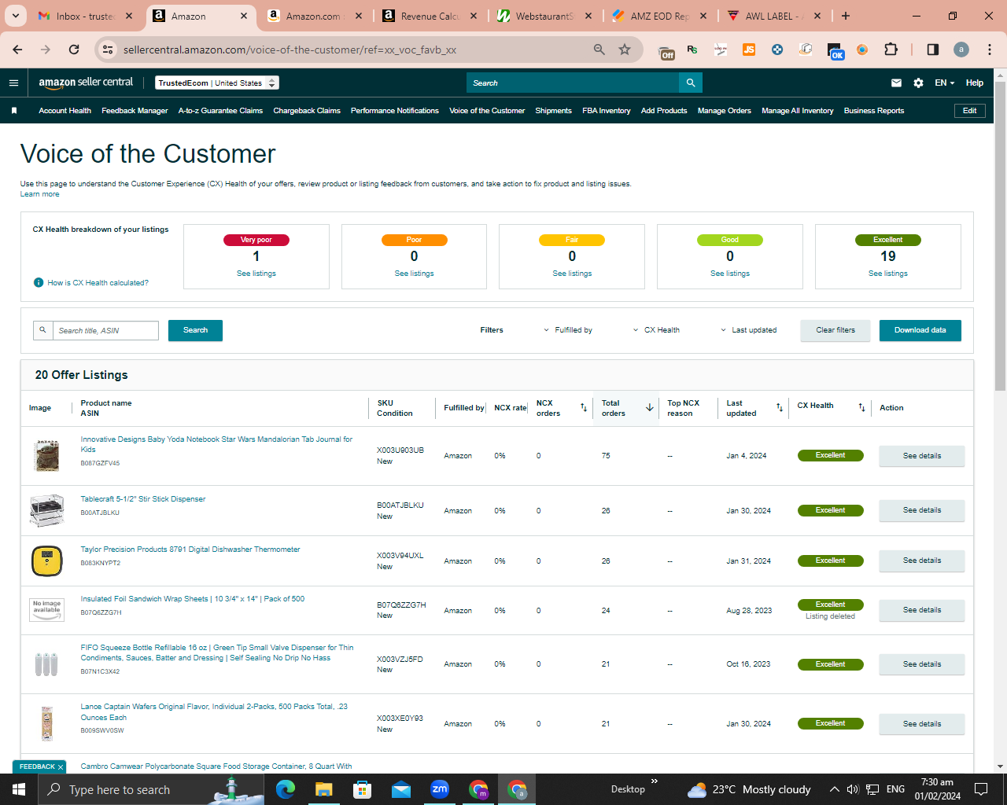Image resolution: width=1007 pixels, height=805 pixels.
Task: Click the header Search input box
Action: pos(573,83)
